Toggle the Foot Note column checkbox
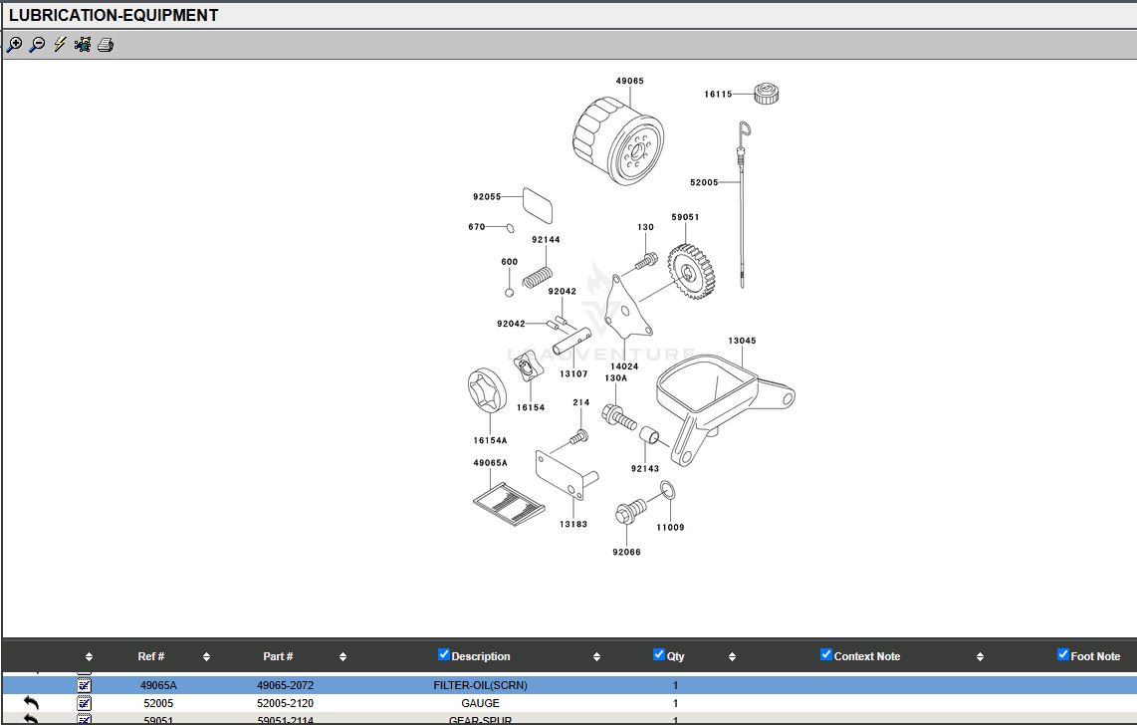The height and width of the screenshot is (725, 1137). tap(1063, 655)
